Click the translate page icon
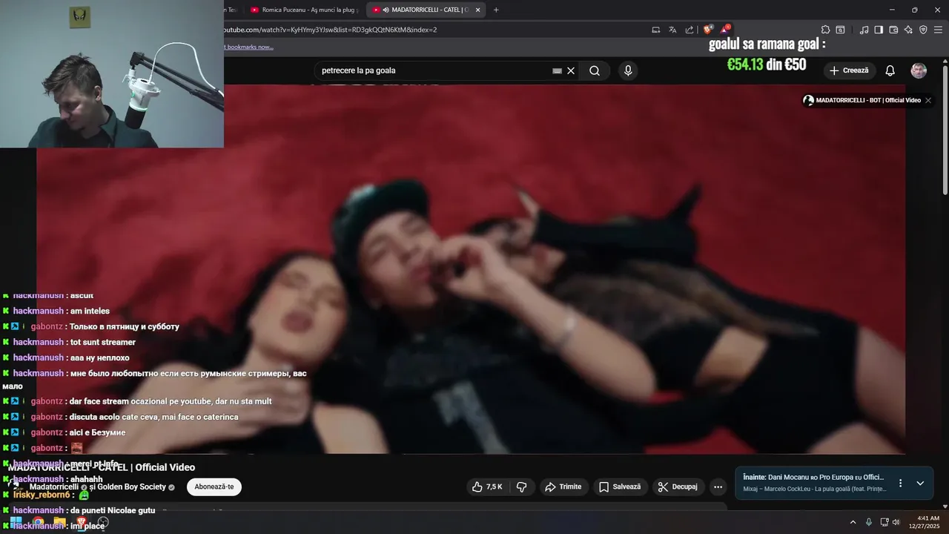 [x=672, y=30]
